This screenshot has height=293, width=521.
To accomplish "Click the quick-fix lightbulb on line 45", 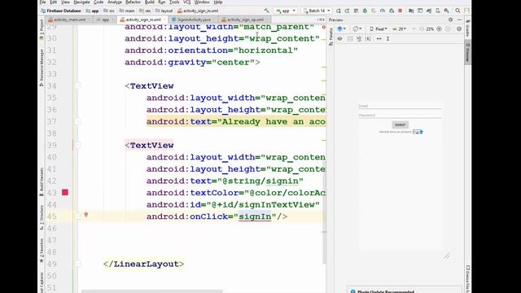I will coord(86,215).
